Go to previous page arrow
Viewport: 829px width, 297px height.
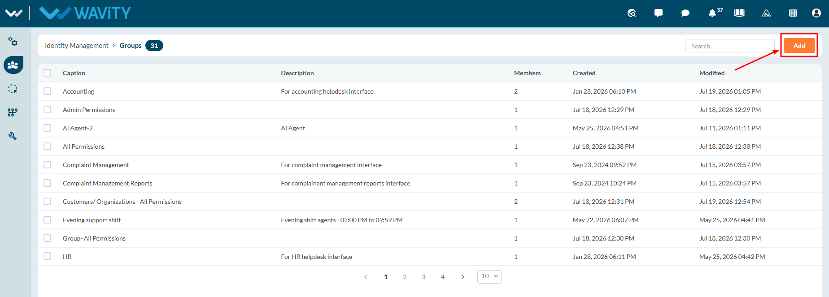[366, 277]
